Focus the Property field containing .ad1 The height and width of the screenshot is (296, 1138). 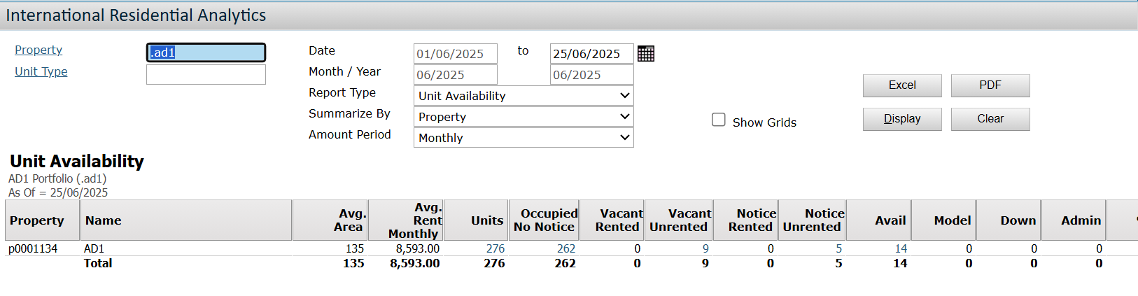pos(206,52)
